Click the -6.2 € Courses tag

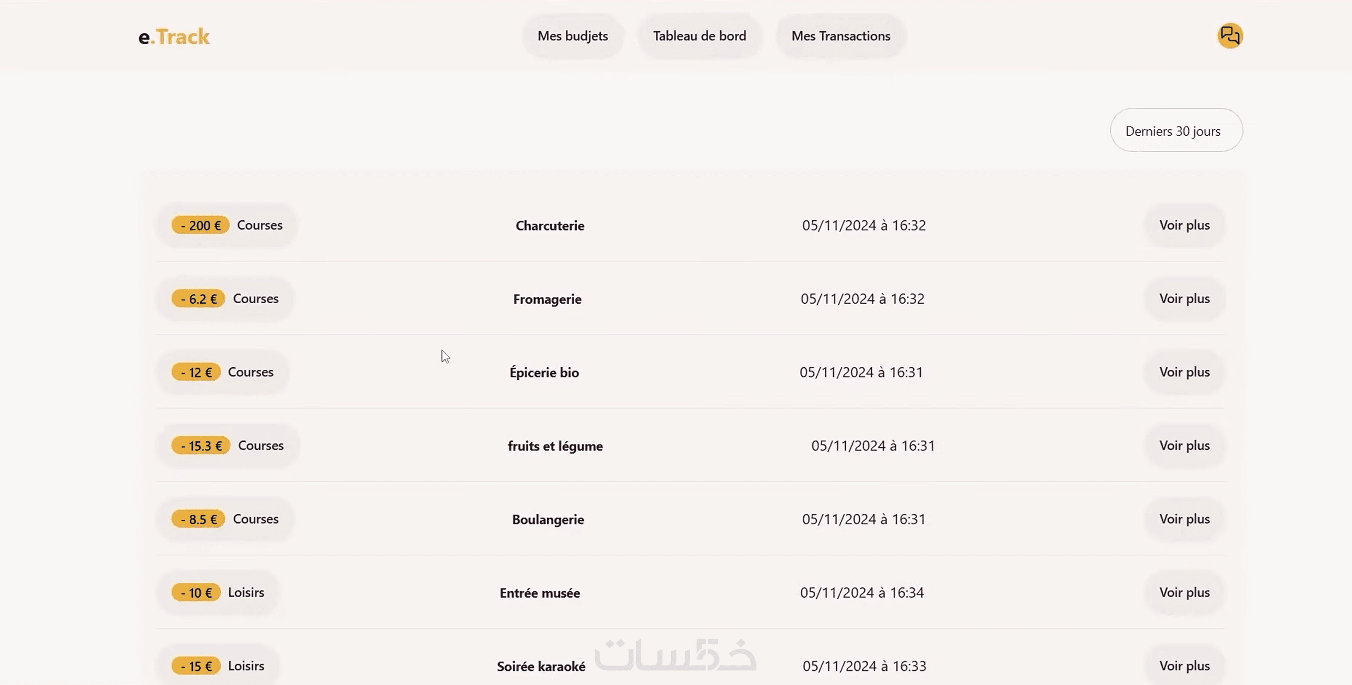(225, 299)
